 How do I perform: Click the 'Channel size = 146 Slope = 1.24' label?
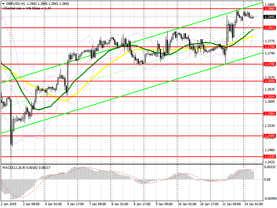click(27, 8)
